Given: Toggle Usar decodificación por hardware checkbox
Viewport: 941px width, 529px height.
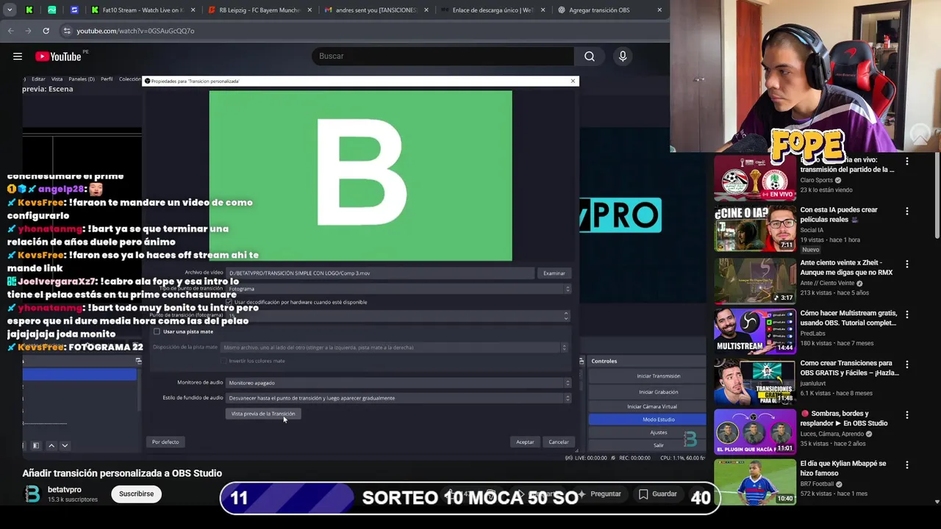Looking at the screenshot, I should coord(229,302).
